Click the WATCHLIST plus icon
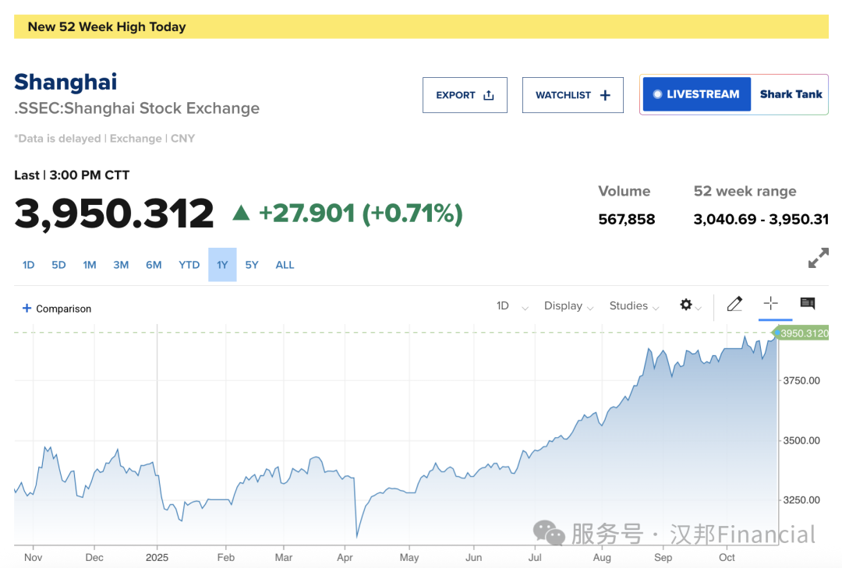The height and width of the screenshot is (568, 842). [605, 95]
